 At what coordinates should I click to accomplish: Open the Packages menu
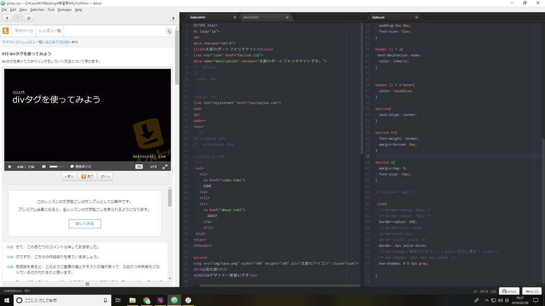point(64,10)
